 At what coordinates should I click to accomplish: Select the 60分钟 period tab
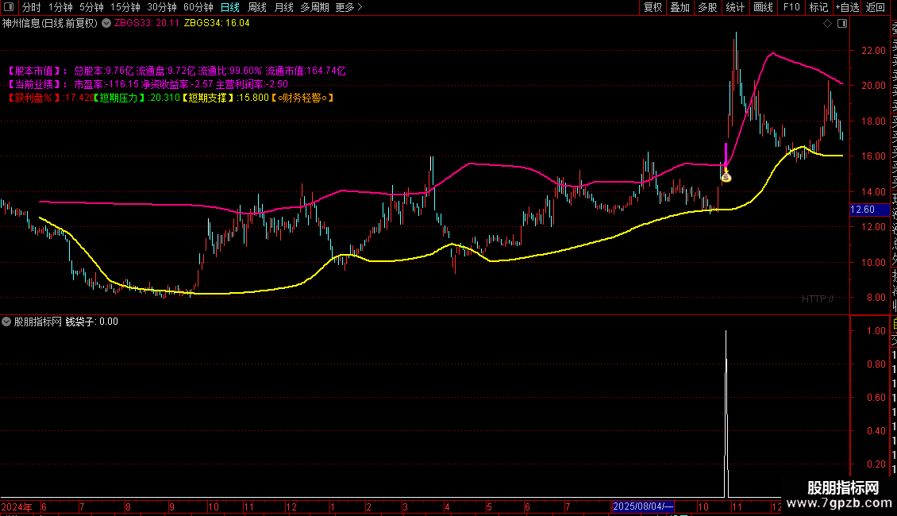click(198, 7)
